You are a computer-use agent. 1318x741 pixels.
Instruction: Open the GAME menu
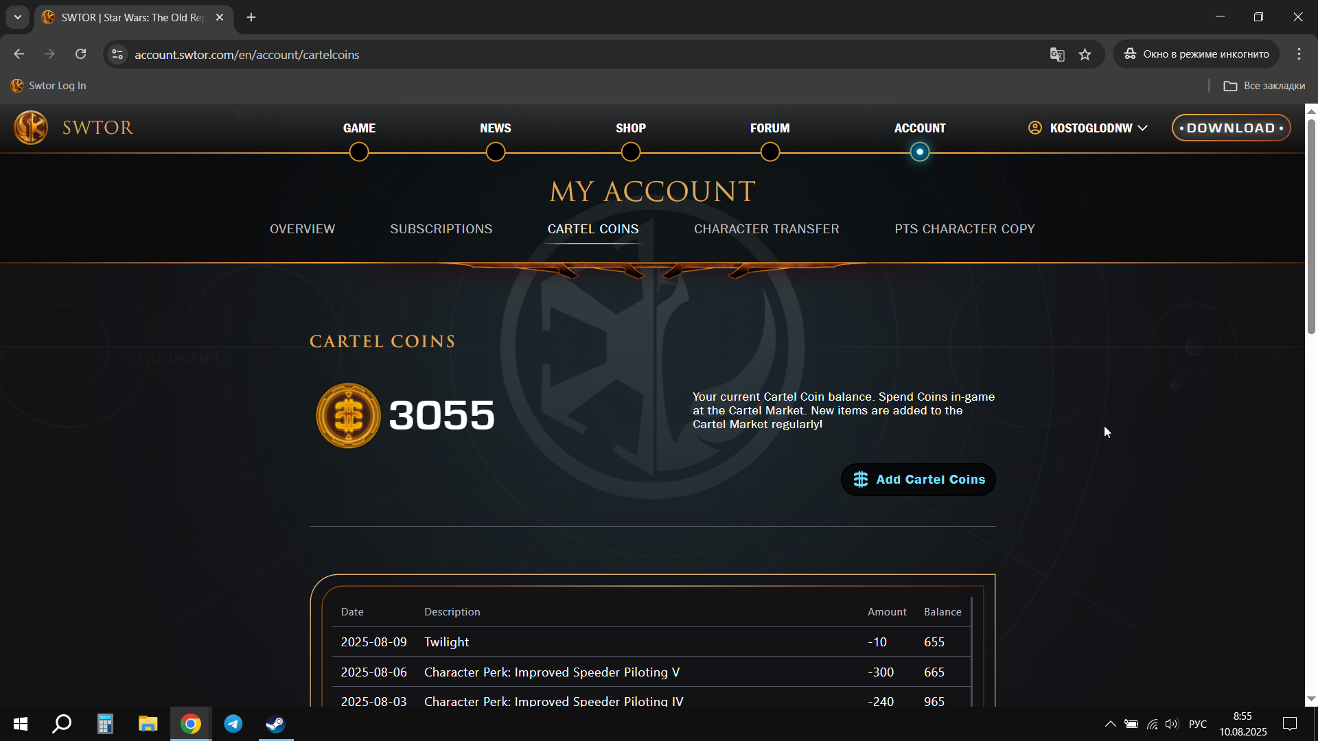tap(359, 128)
